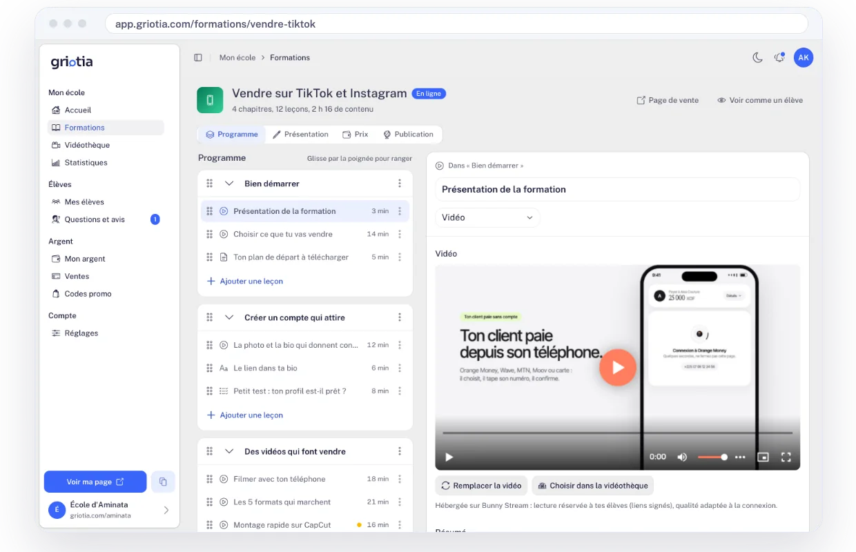Enter video fullscreen
Screen dimensions: 856x552
786,457
